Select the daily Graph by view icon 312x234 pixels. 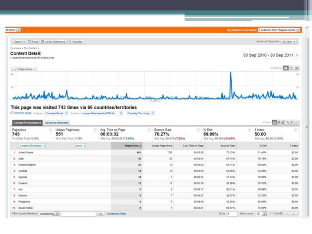[x=286, y=68]
